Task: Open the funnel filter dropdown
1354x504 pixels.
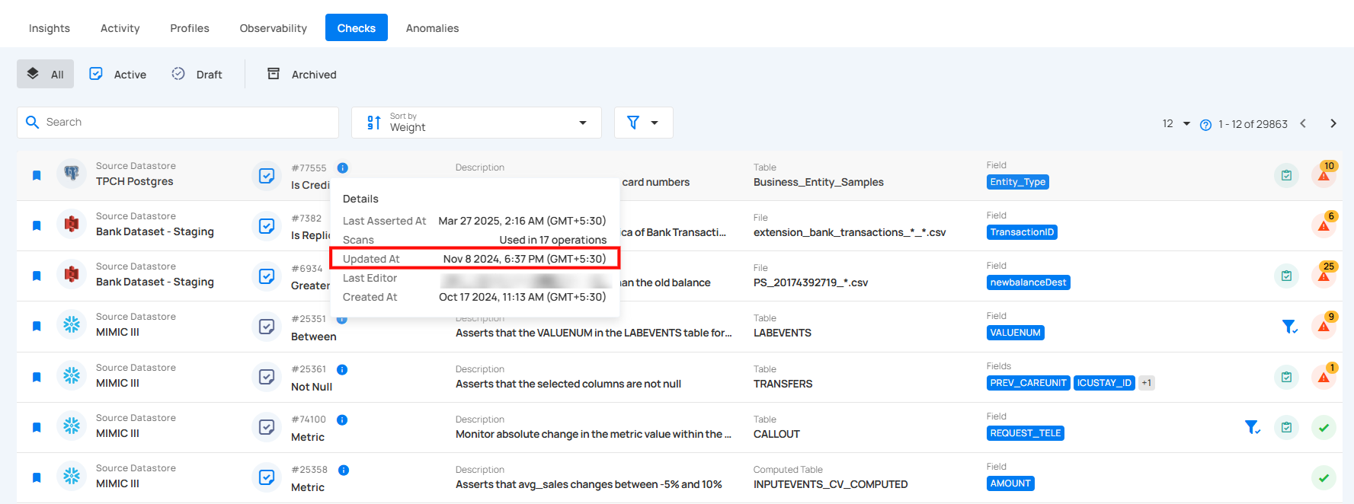Action: point(643,123)
